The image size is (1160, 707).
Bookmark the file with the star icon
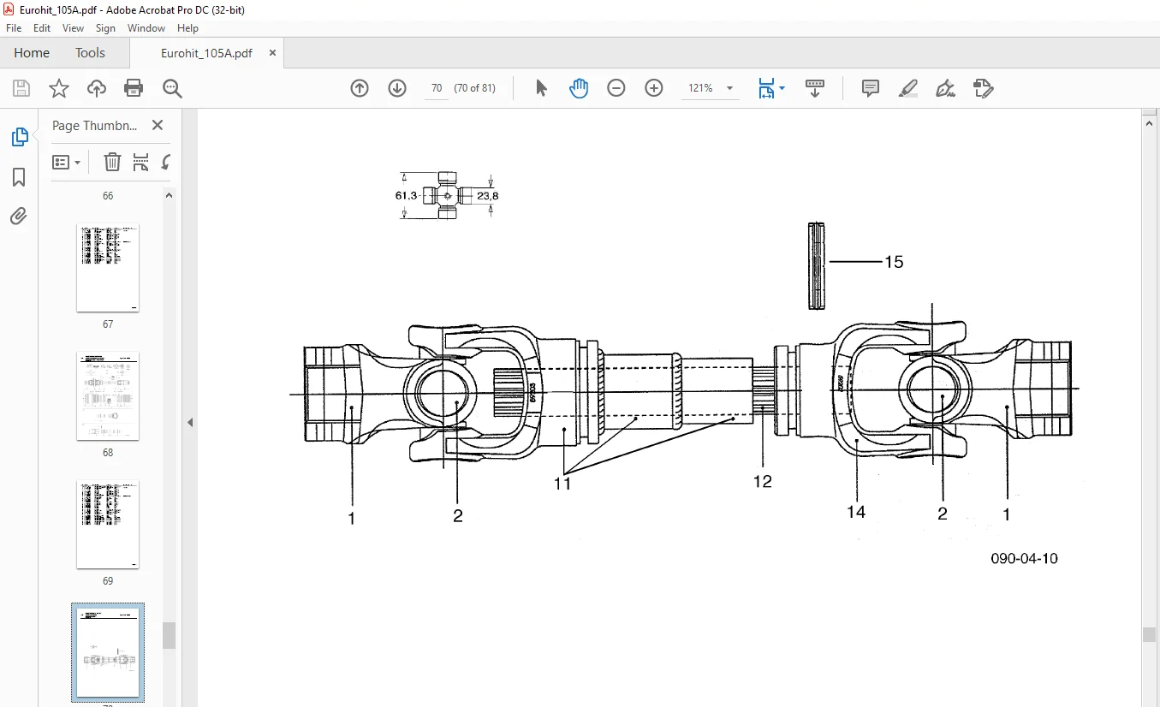point(59,88)
